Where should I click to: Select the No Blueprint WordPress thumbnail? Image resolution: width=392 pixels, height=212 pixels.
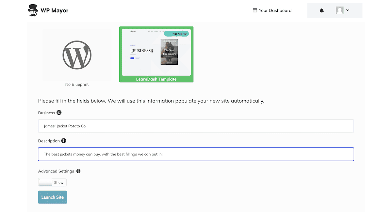pos(77,55)
